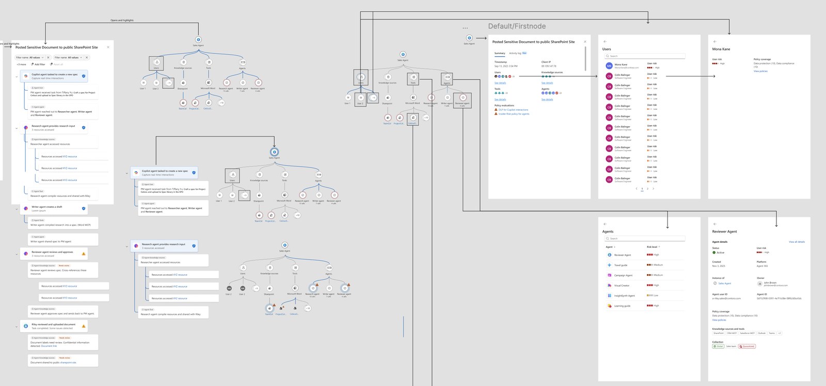Click the warning icon beside DLP for Copilot interactions
Screen dimensions: 826x386
(x=496, y=109)
